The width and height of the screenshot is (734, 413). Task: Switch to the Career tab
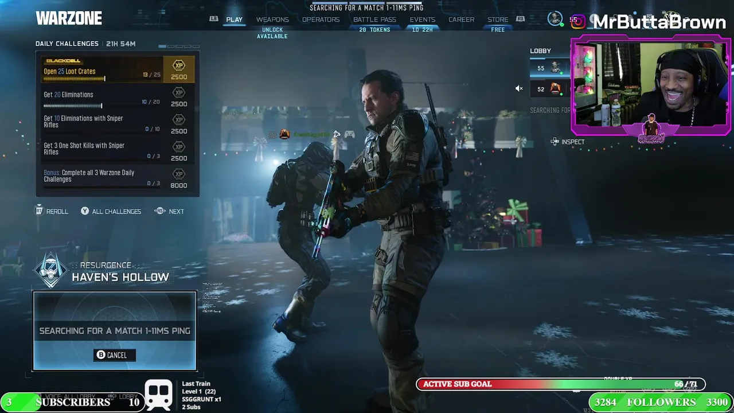pos(461,20)
